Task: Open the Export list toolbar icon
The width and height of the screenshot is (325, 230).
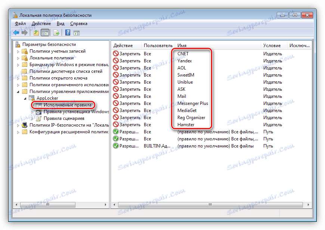Action: tap(55, 32)
